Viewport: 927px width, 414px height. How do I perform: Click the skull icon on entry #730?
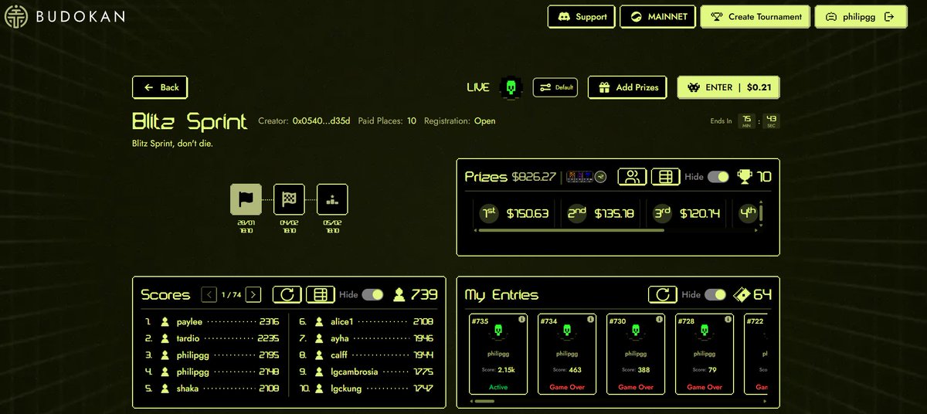[x=636, y=331]
